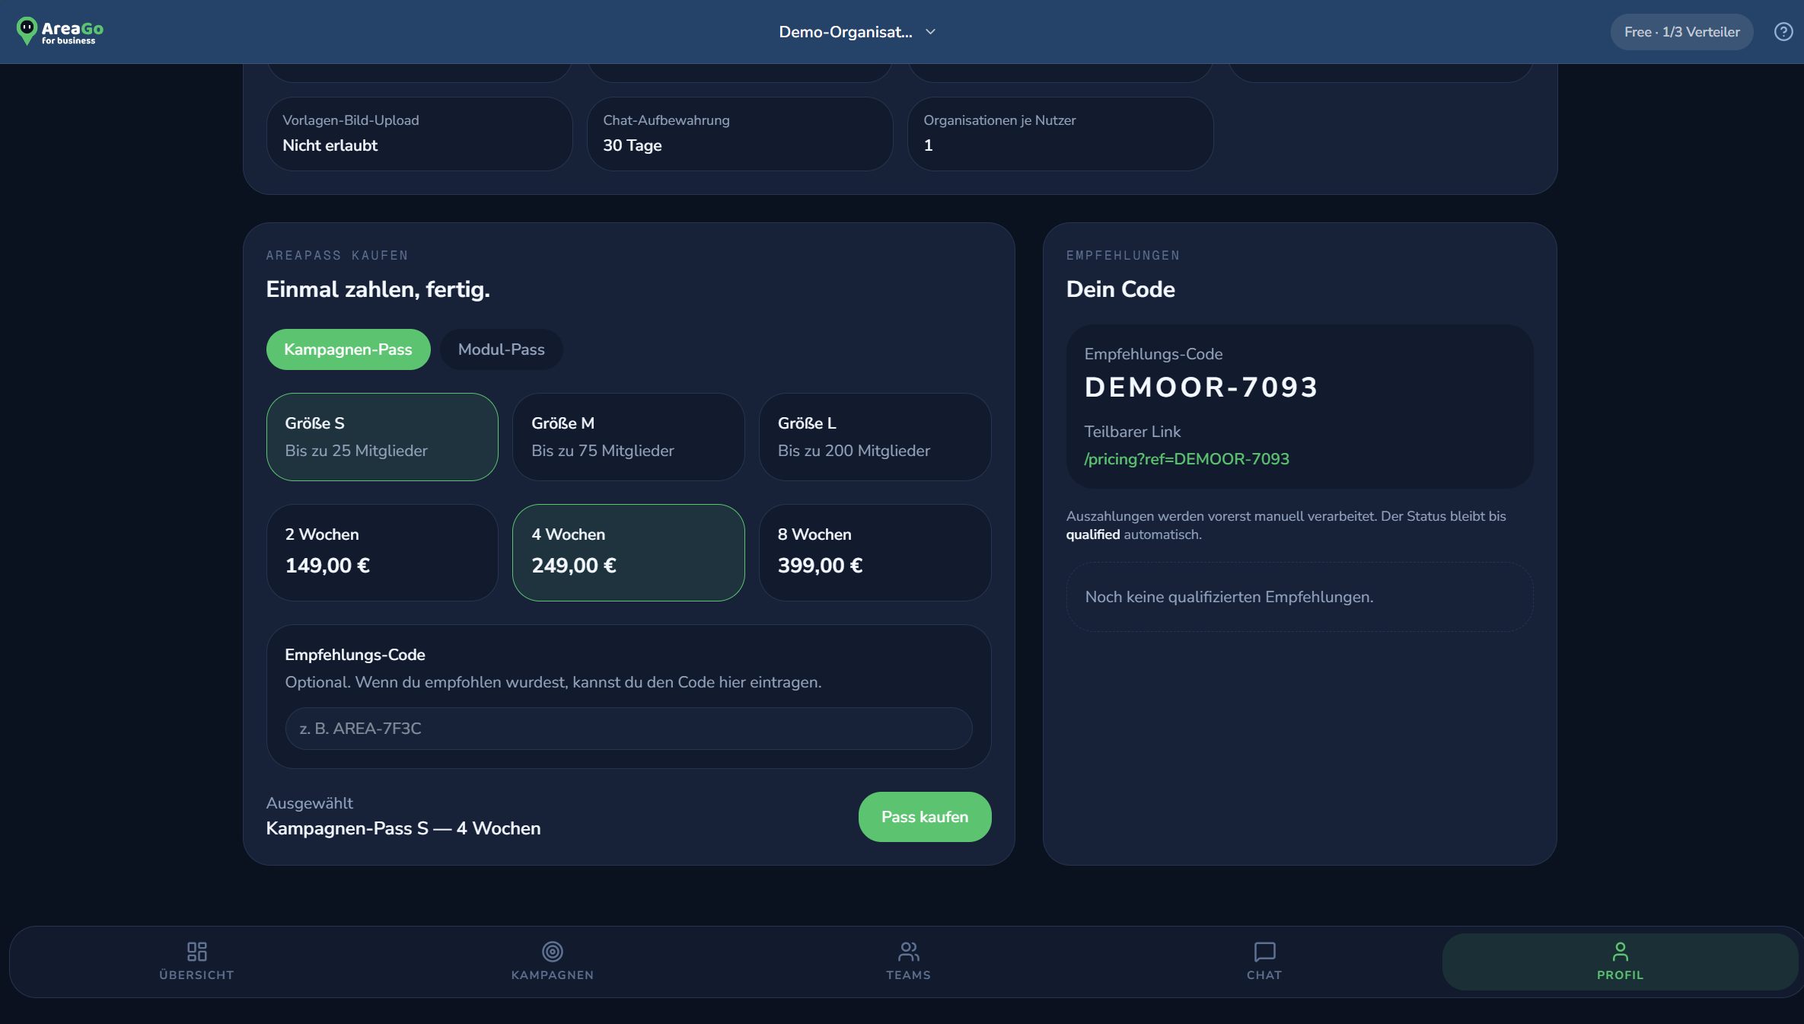Click the AreaGo for business logo
Screen dimensions: 1804x1024
[x=60, y=31]
